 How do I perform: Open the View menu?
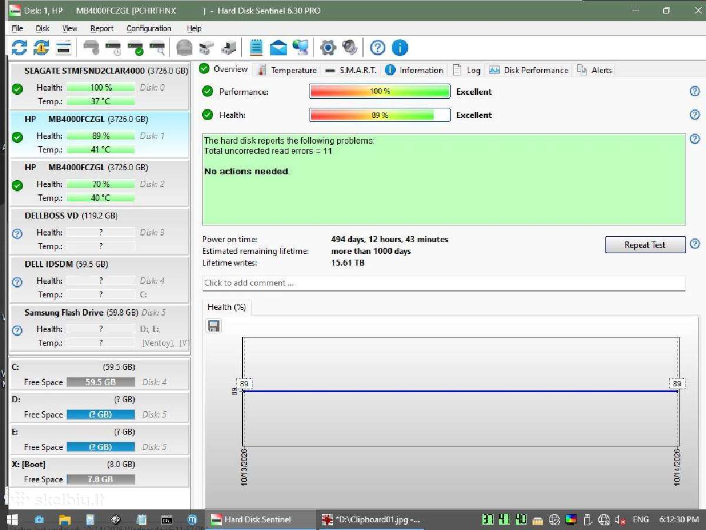pos(70,28)
